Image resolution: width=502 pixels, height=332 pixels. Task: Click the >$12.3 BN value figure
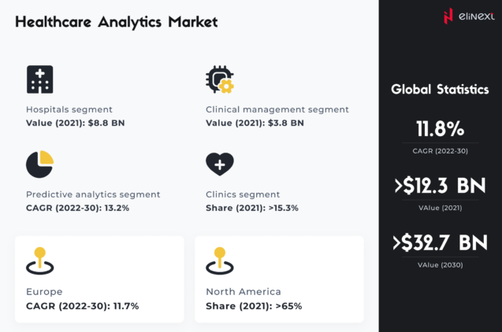tap(440, 186)
